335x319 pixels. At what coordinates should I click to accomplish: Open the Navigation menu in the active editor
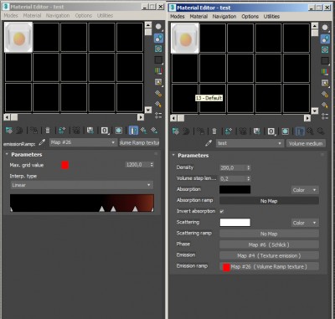tap(224, 17)
